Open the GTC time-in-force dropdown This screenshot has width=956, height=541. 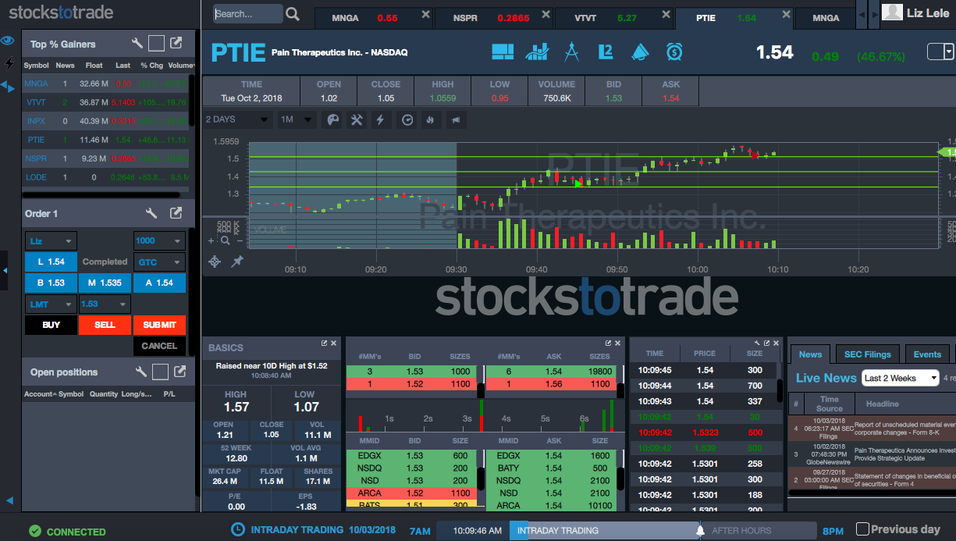[x=159, y=262]
